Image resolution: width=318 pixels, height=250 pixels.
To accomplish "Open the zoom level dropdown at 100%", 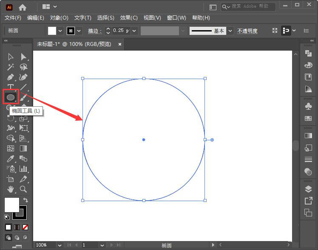I will click(x=60, y=245).
